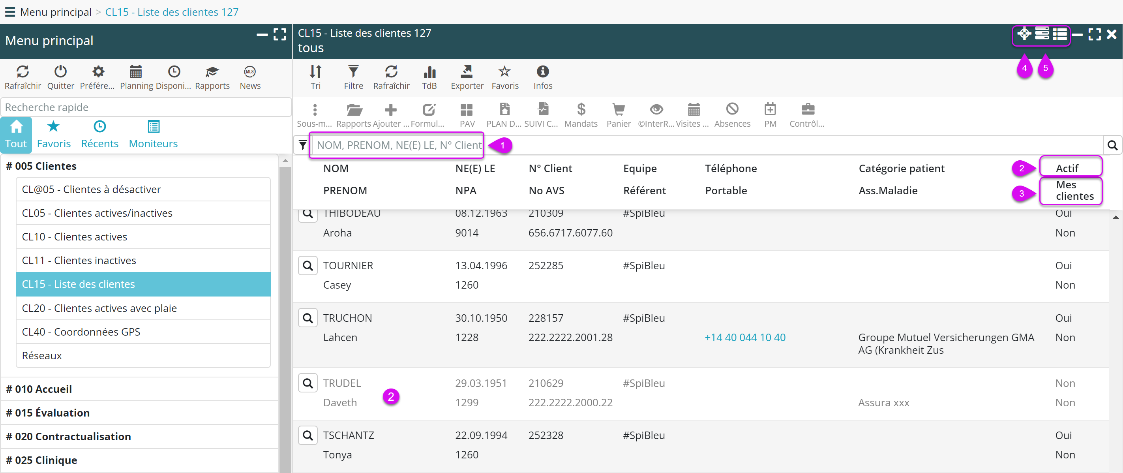
Task: Switch to the Moniteurs tab
Action: click(x=153, y=135)
